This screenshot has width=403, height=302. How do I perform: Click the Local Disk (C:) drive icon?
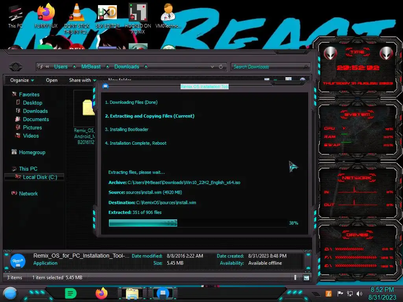[18, 177]
